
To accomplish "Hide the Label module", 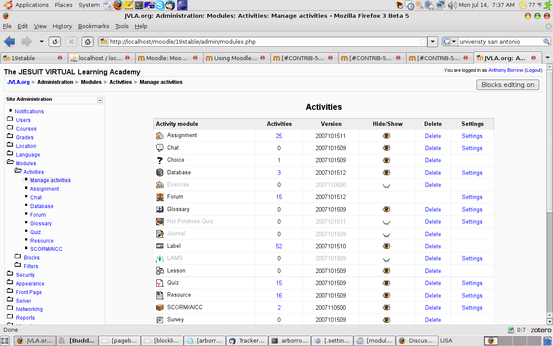I will (x=386, y=246).
